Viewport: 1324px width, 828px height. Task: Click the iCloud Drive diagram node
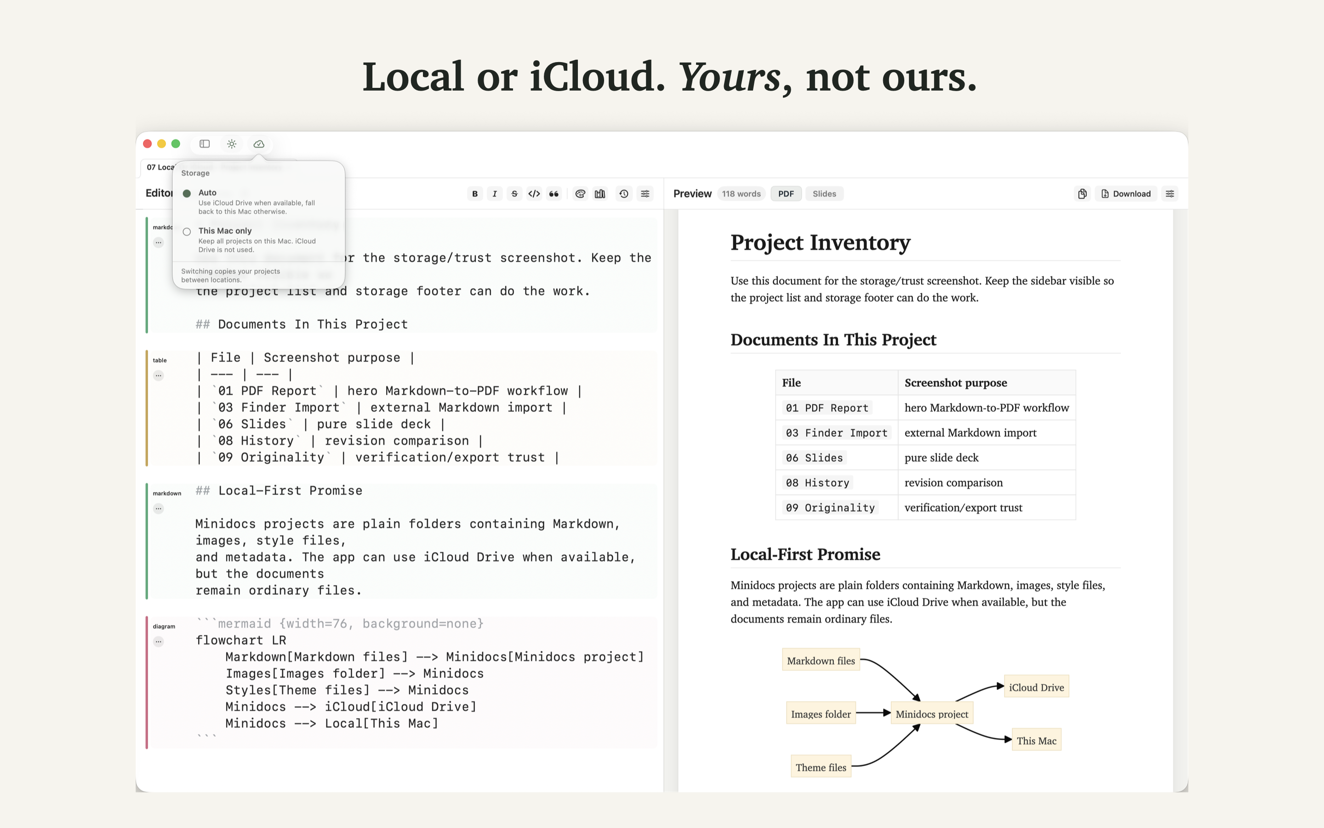pos(1036,687)
